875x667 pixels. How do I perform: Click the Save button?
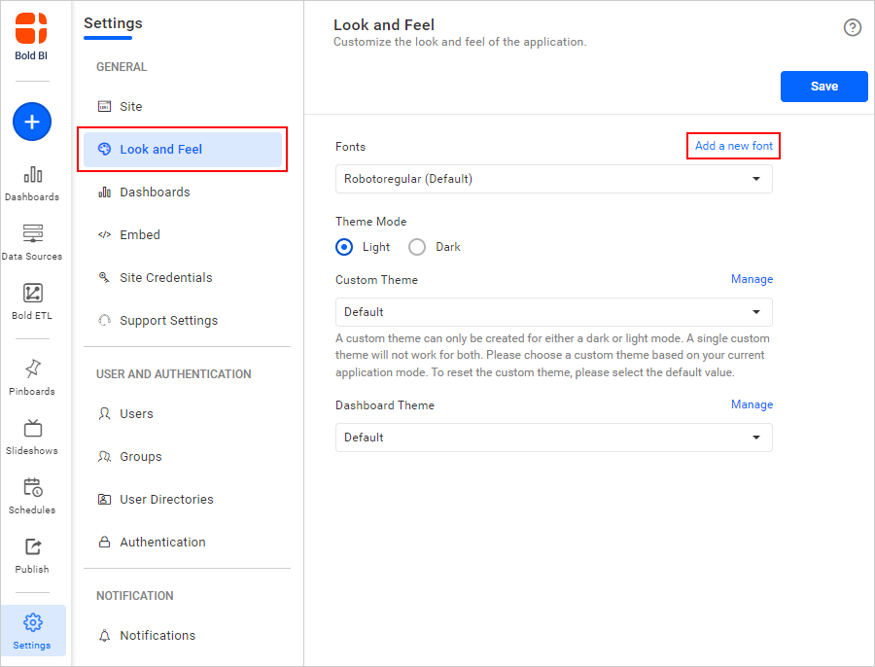coord(823,87)
